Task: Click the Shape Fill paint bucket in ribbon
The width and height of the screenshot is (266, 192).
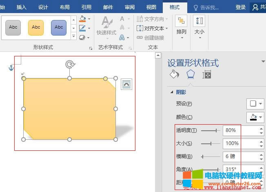Action: click(x=82, y=19)
